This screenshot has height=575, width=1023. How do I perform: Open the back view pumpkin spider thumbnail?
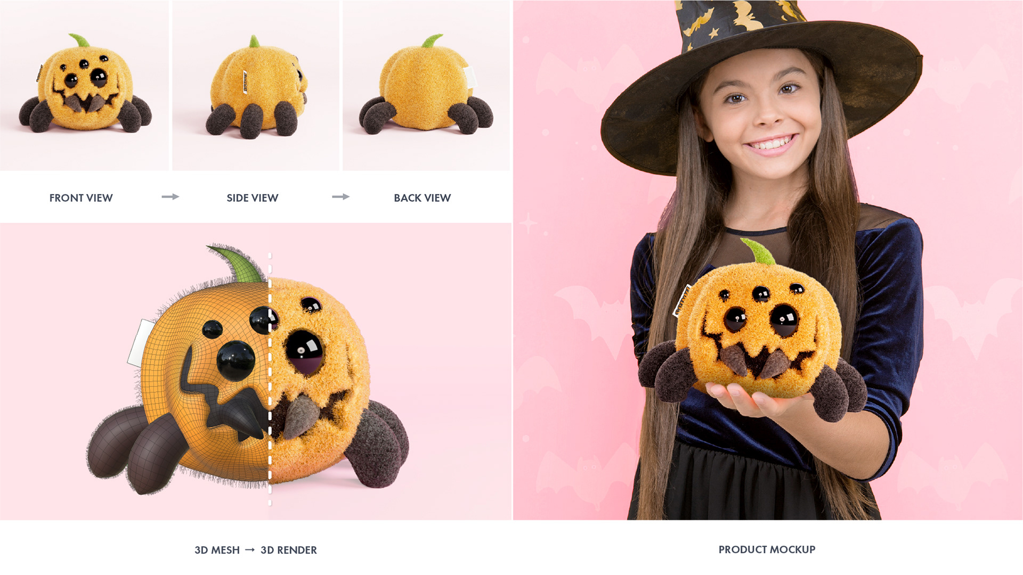[x=426, y=85]
